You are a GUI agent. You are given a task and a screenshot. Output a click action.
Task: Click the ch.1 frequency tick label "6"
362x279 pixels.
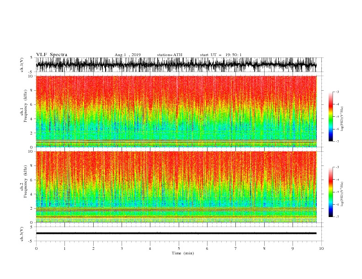tap(32, 104)
